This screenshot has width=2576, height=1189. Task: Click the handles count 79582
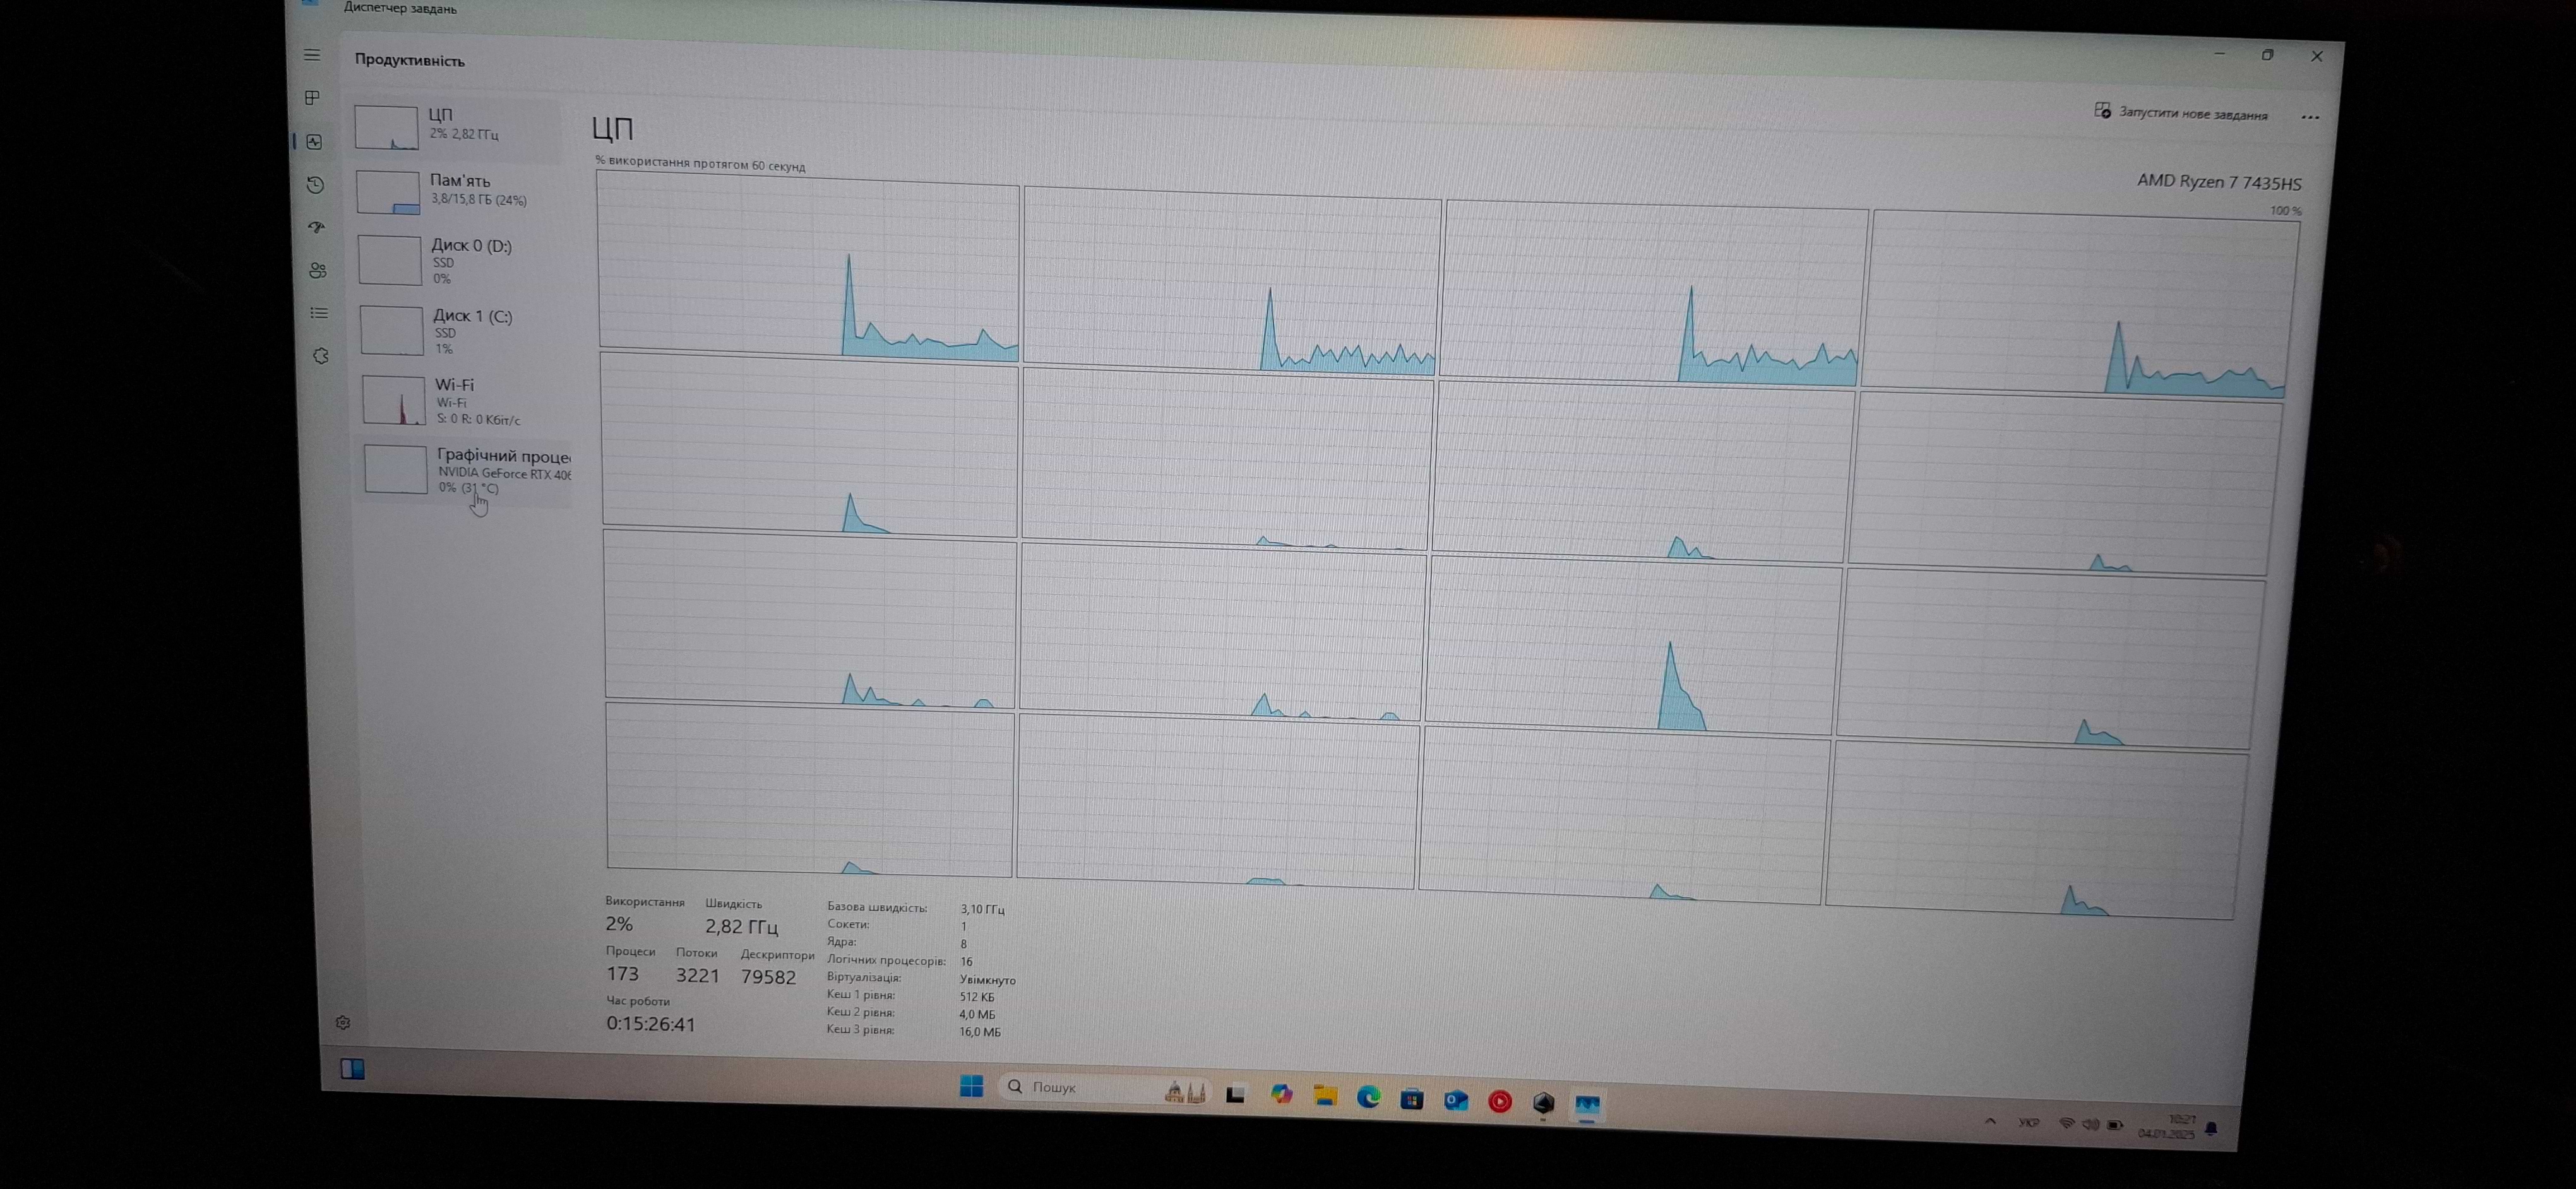click(768, 977)
